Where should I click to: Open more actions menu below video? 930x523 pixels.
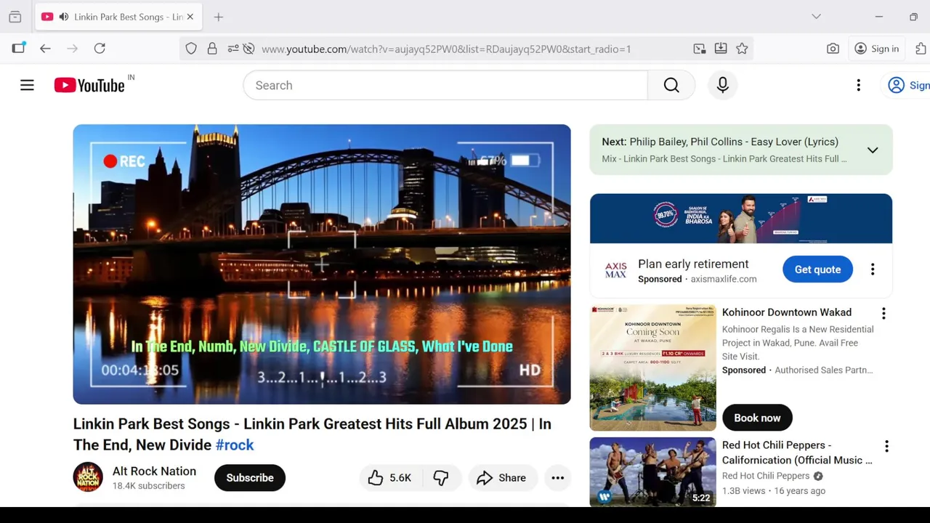tap(557, 478)
